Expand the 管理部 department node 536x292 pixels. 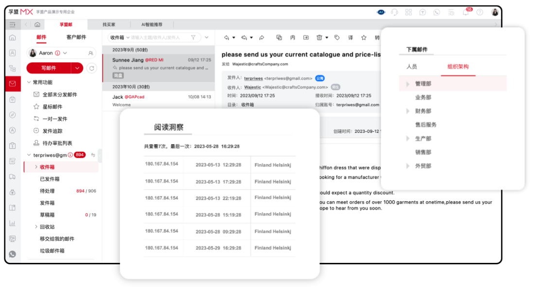[x=408, y=84]
